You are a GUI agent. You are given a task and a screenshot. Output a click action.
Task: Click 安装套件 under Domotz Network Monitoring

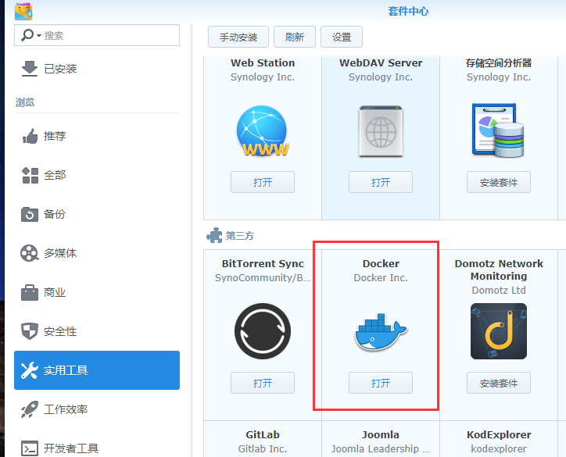tap(499, 383)
